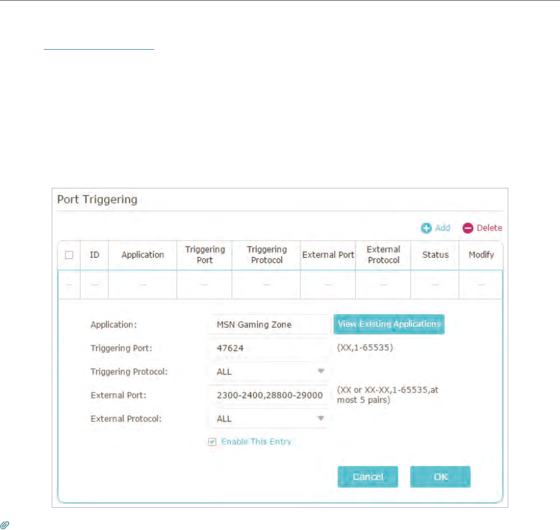Click the ID column header

95,255
